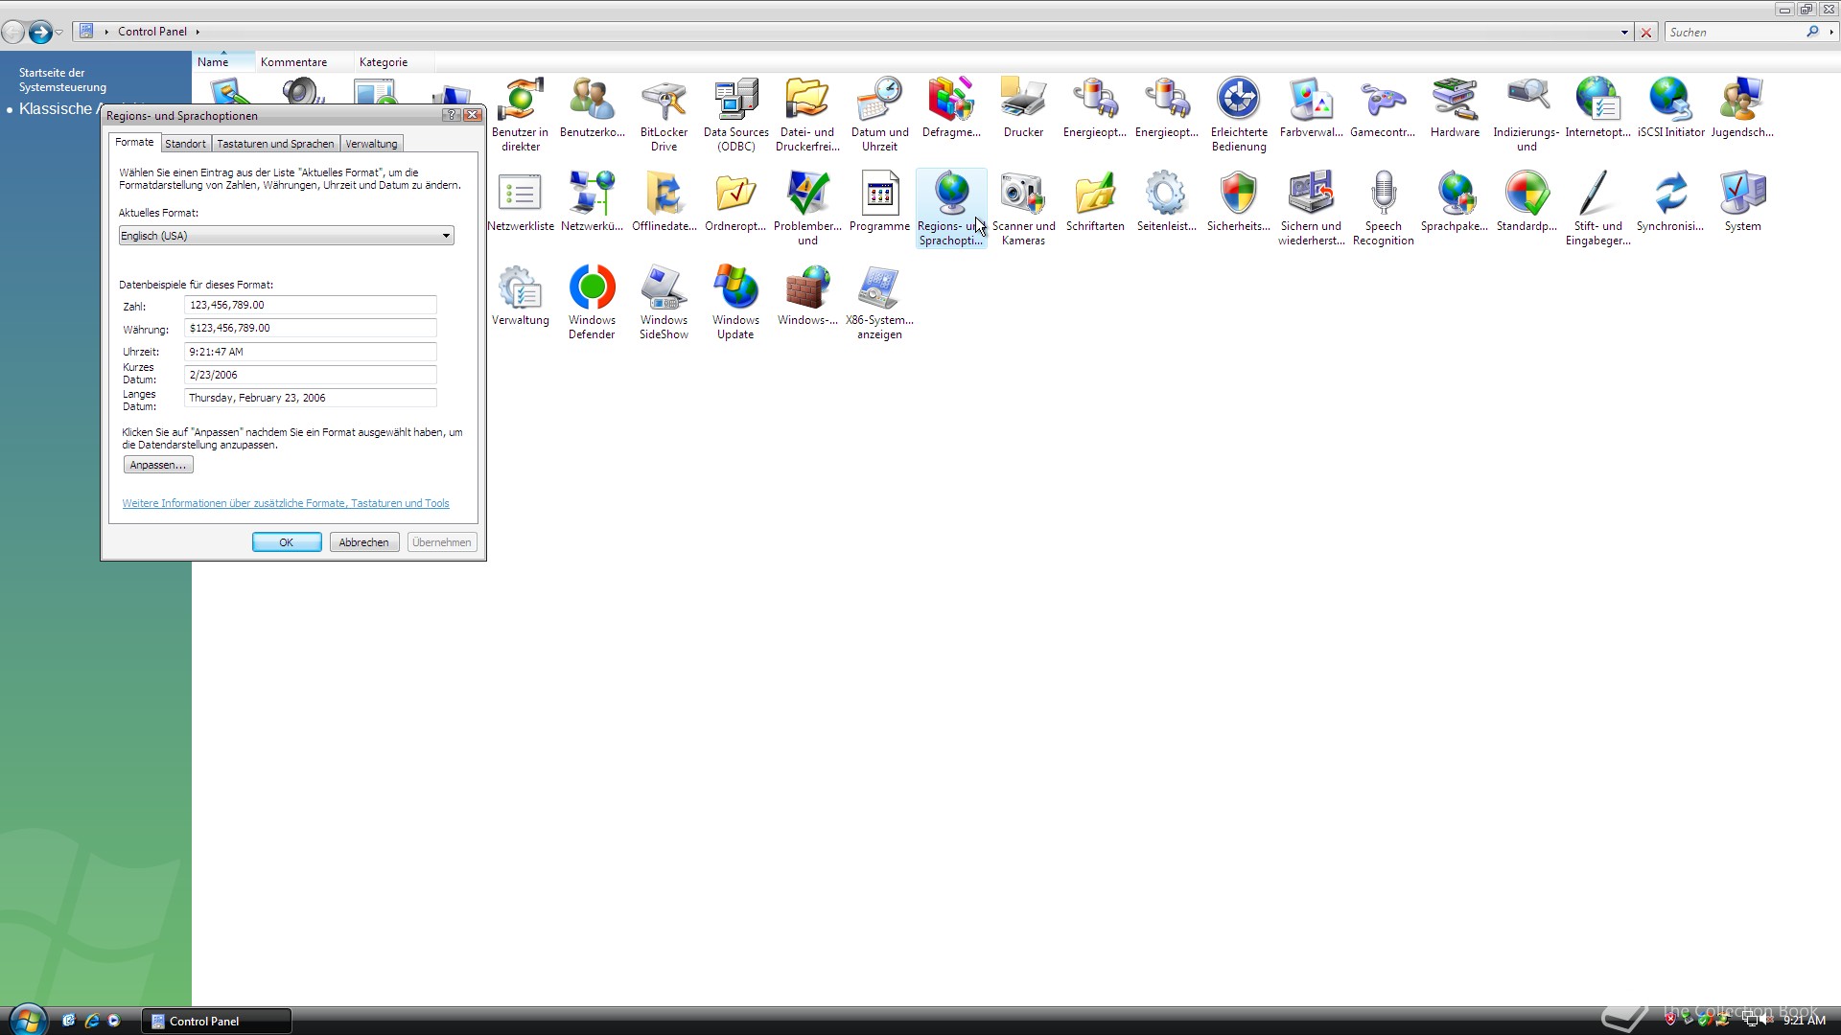
Task: Click the Abbrechen button
Action: point(363,542)
